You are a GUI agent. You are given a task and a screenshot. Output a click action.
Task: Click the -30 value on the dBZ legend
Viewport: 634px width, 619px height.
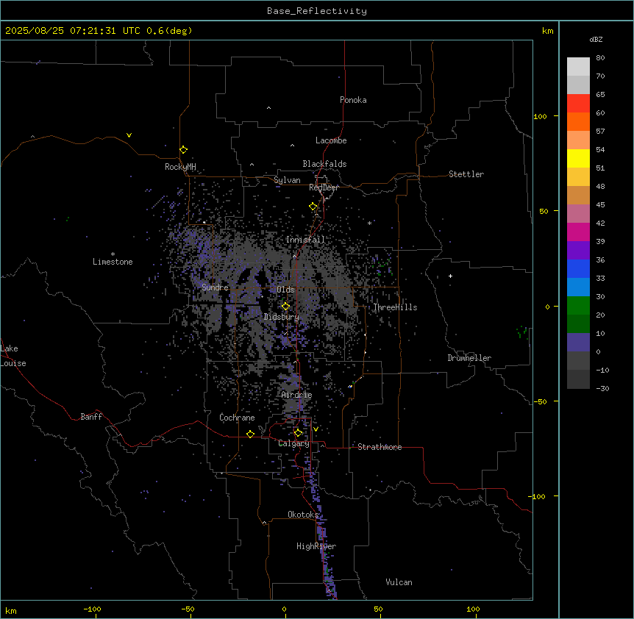[x=602, y=388]
